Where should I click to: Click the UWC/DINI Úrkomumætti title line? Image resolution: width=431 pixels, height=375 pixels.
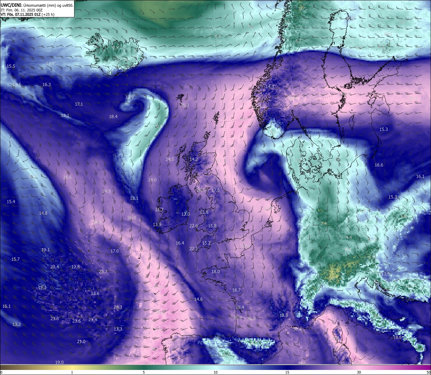37,5
